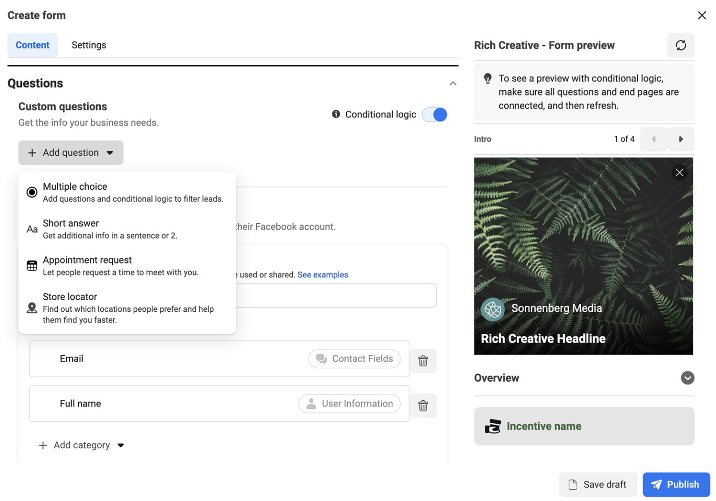Close the preview image overlay
The width and height of the screenshot is (716, 501).
click(x=679, y=172)
